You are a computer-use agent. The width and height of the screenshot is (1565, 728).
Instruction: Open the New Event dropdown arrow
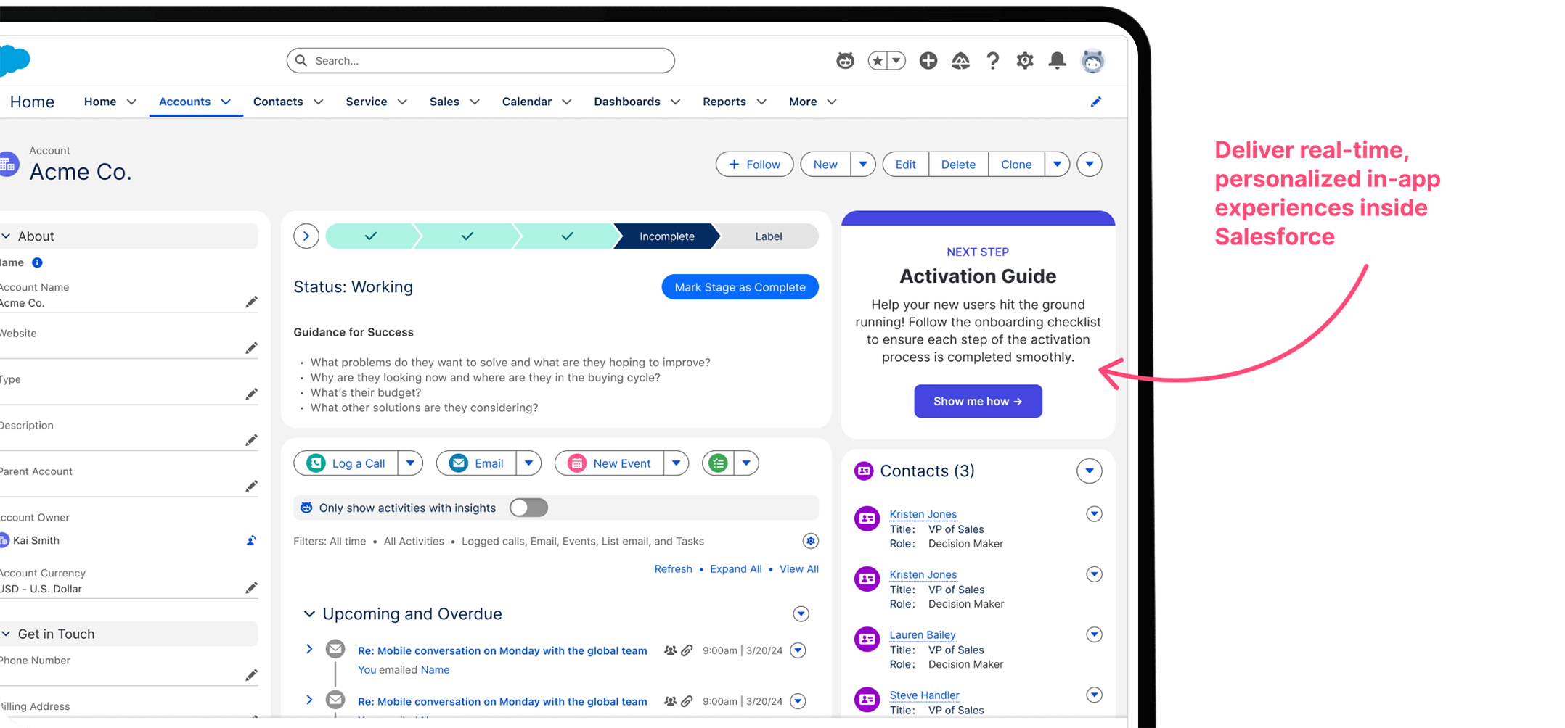[676, 463]
